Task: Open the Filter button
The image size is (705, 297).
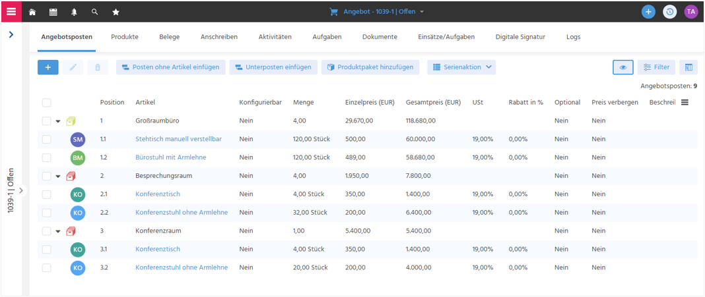Action: coord(656,67)
